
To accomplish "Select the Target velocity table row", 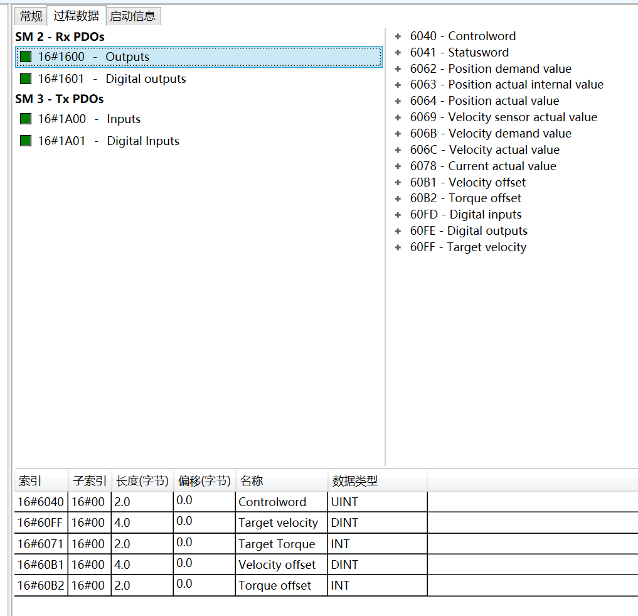I will pos(278,522).
